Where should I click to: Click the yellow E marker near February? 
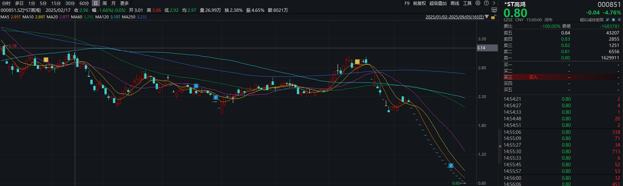point(46,60)
